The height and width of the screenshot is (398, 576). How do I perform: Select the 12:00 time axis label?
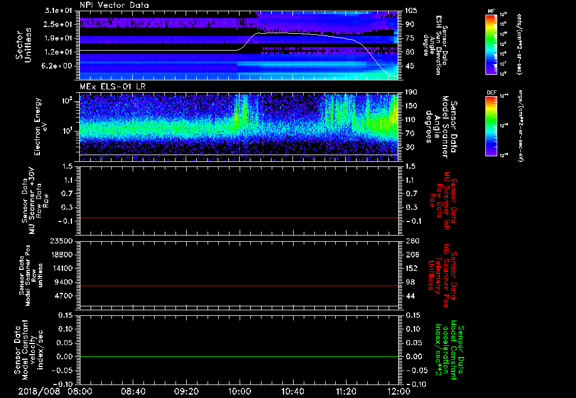click(398, 390)
